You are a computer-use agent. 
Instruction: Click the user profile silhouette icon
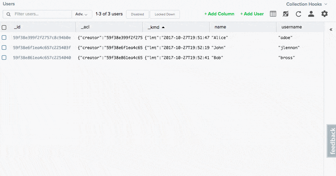(311, 14)
